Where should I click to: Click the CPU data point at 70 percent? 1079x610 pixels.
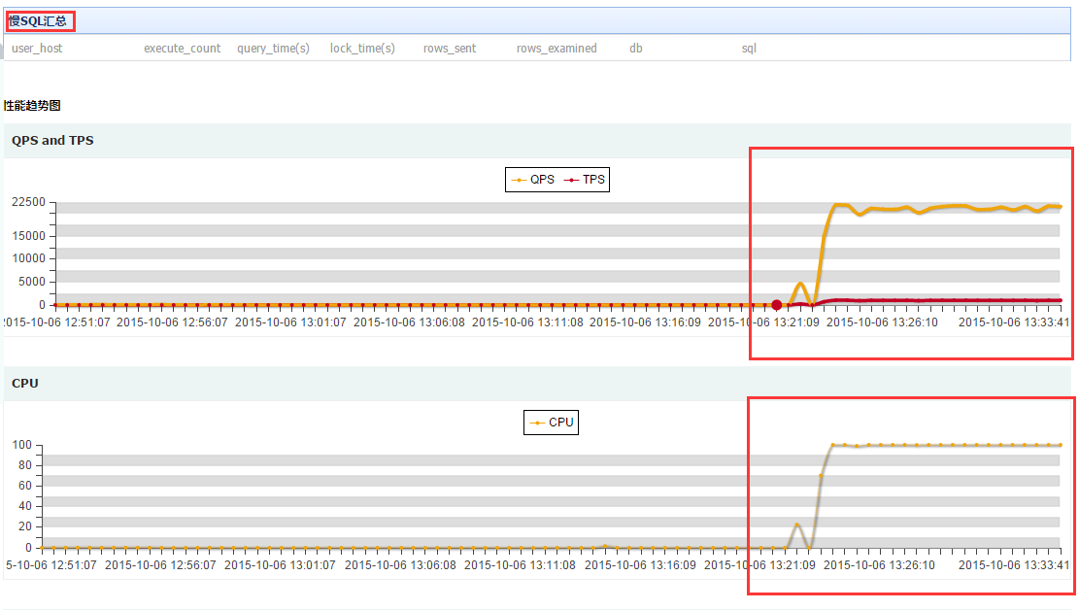click(822, 476)
